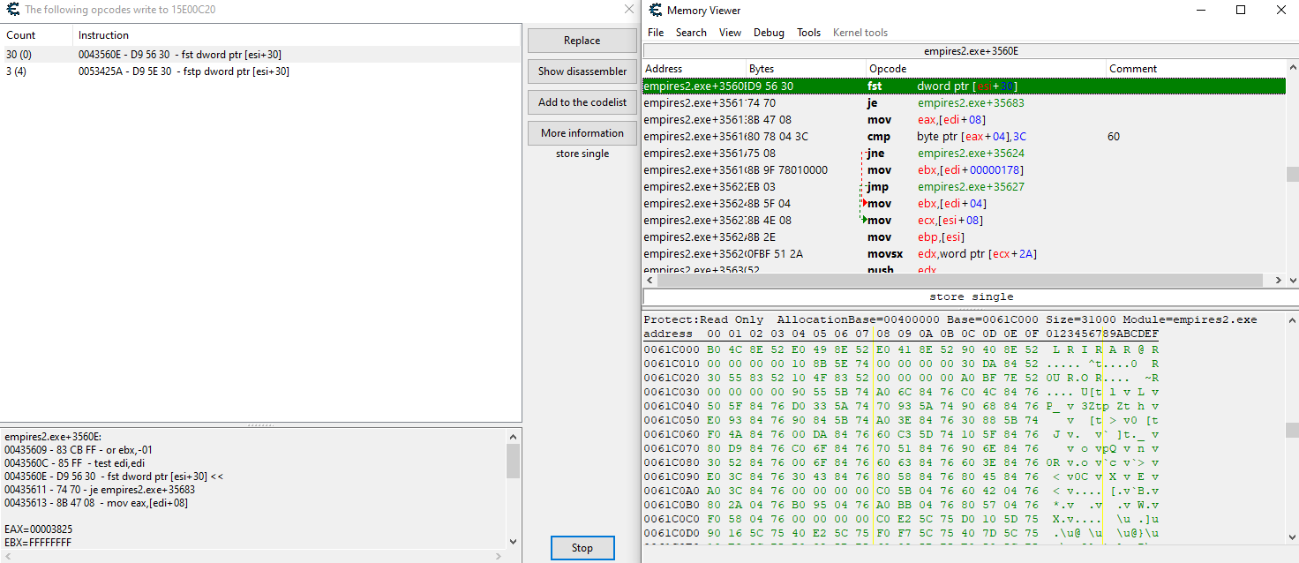Click disassembler vertical scrollbar

pyautogui.click(x=1292, y=174)
